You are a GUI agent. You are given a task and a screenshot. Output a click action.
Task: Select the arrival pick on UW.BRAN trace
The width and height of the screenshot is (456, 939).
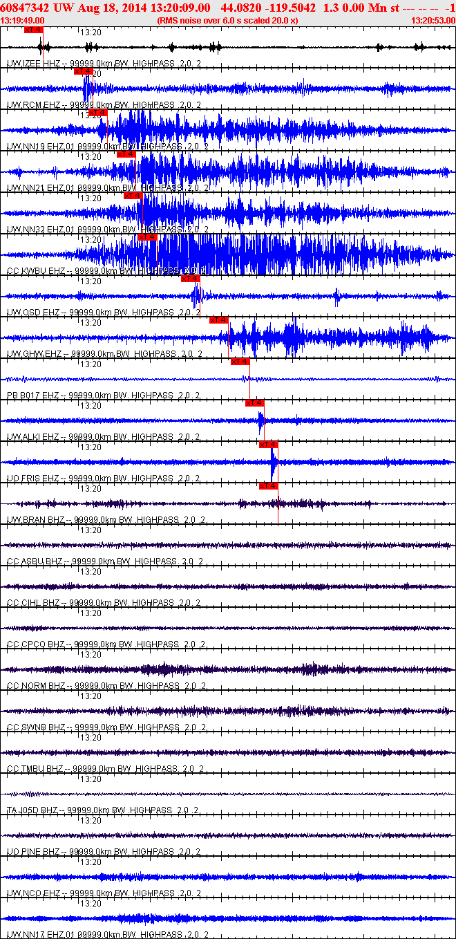[x=269, y=486]
